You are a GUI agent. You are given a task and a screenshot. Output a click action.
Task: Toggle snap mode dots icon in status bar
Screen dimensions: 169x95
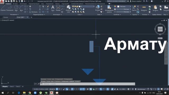coord(59,89)
